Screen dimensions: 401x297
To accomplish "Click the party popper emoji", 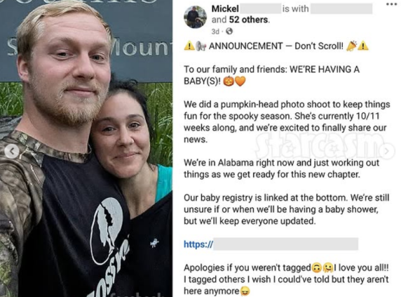I will pyautogui.click(x=351, y=46).
